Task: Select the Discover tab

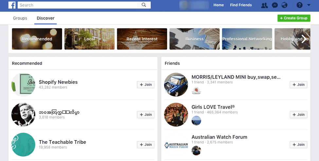Action: [45, 18]
